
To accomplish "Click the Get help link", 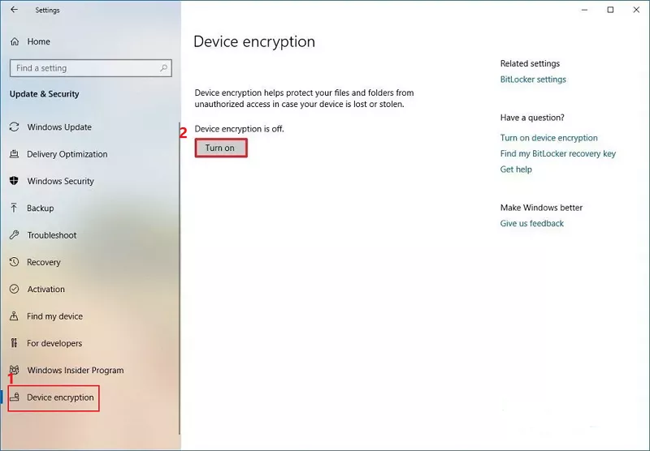I will tap(516, 170).
